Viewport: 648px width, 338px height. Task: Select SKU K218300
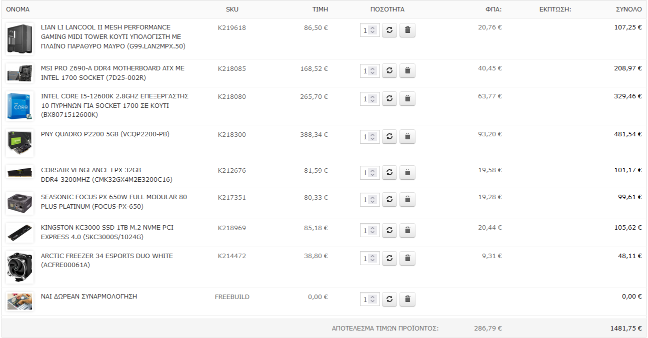click(232, 135)
